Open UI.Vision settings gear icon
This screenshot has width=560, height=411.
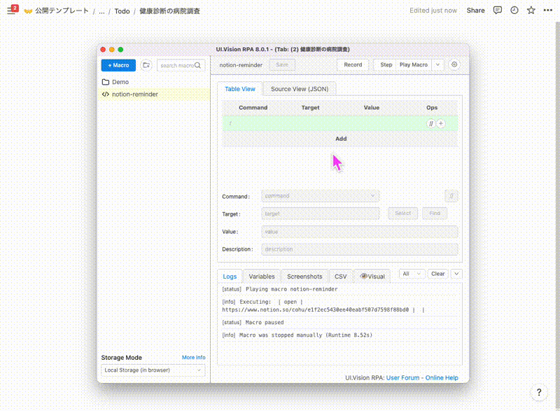coord(455,64)
